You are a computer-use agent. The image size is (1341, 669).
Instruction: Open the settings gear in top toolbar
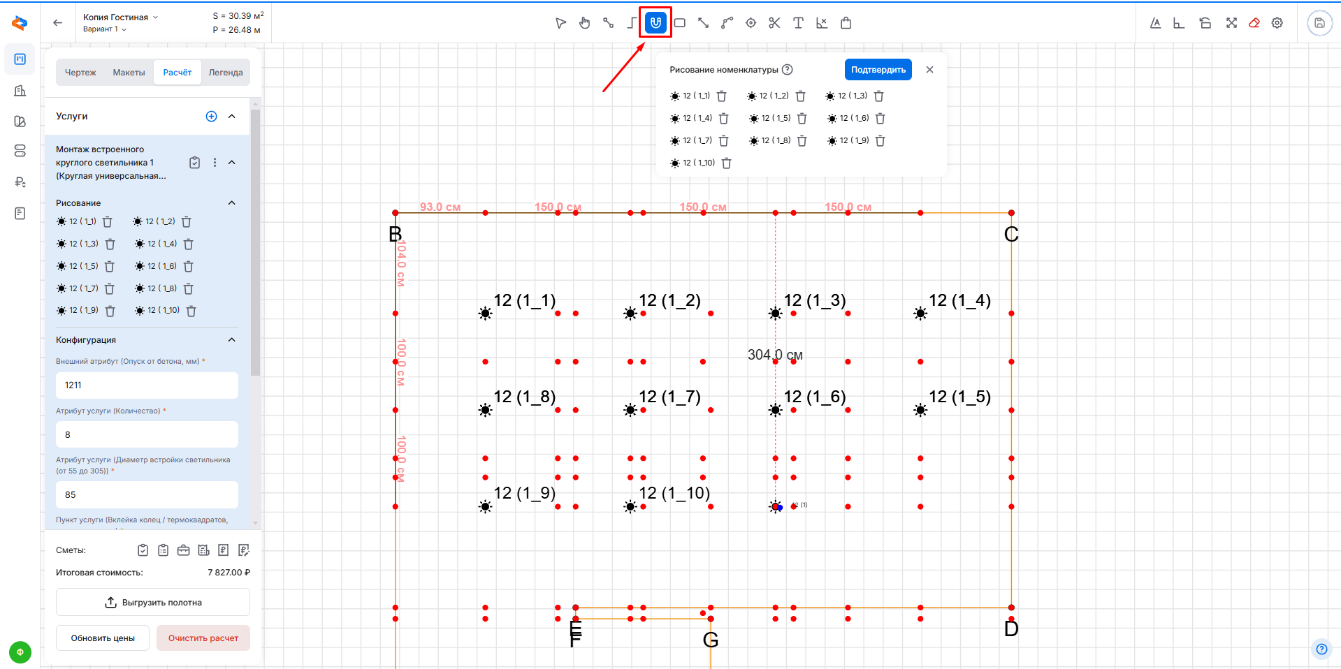coord(1277,23)
